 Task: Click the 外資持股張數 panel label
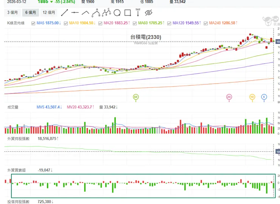click(x=18, y=139)
